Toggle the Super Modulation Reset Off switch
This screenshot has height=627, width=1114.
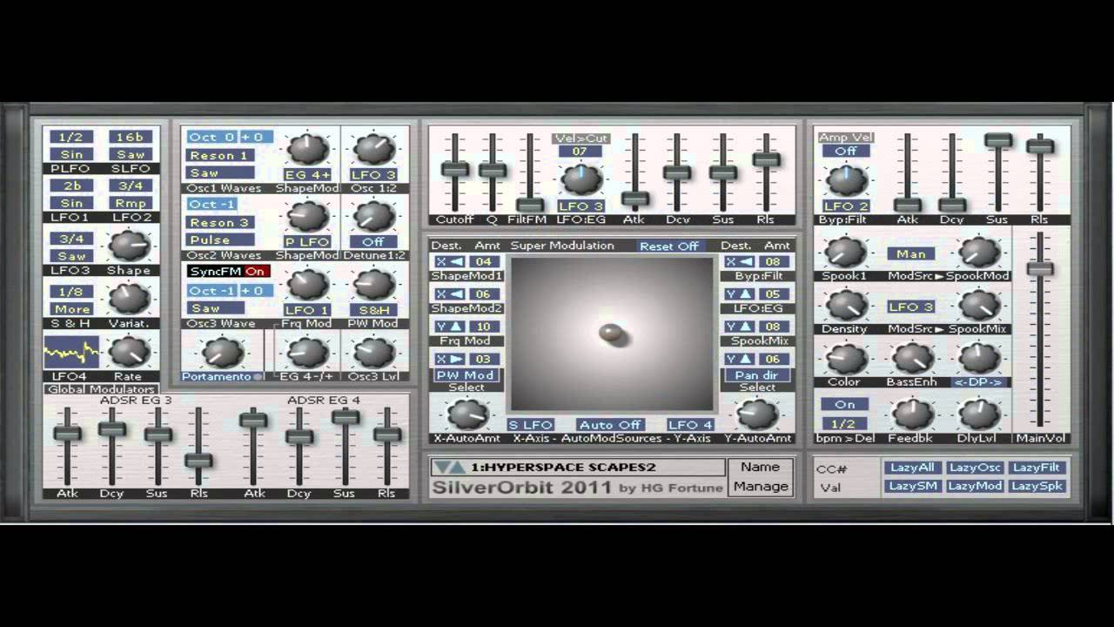(x=668, y=246)
